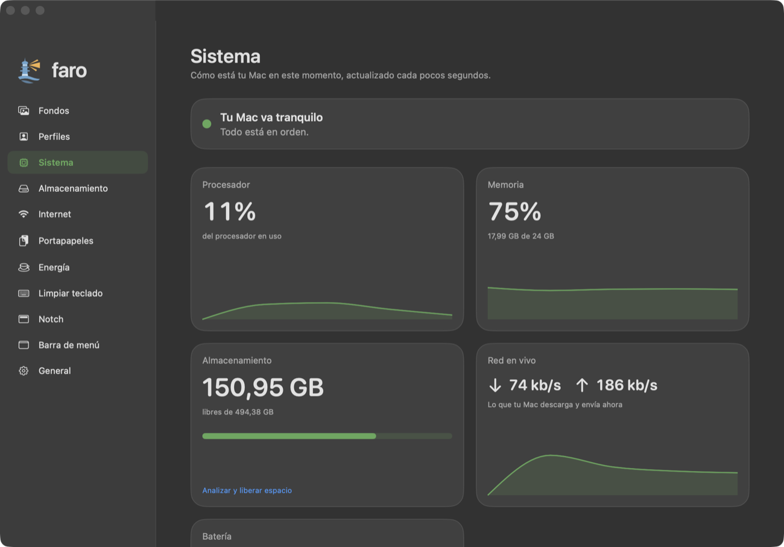Click the 'Sistema' page heading

click(x=226, y=57)
